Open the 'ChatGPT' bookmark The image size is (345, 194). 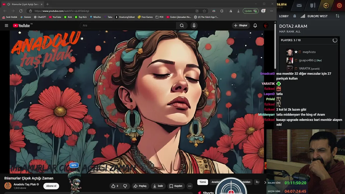pyautogui.click(x=40, y=17)
